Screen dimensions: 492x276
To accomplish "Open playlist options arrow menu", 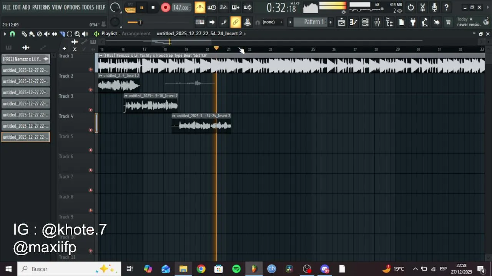I will point(5,34).
